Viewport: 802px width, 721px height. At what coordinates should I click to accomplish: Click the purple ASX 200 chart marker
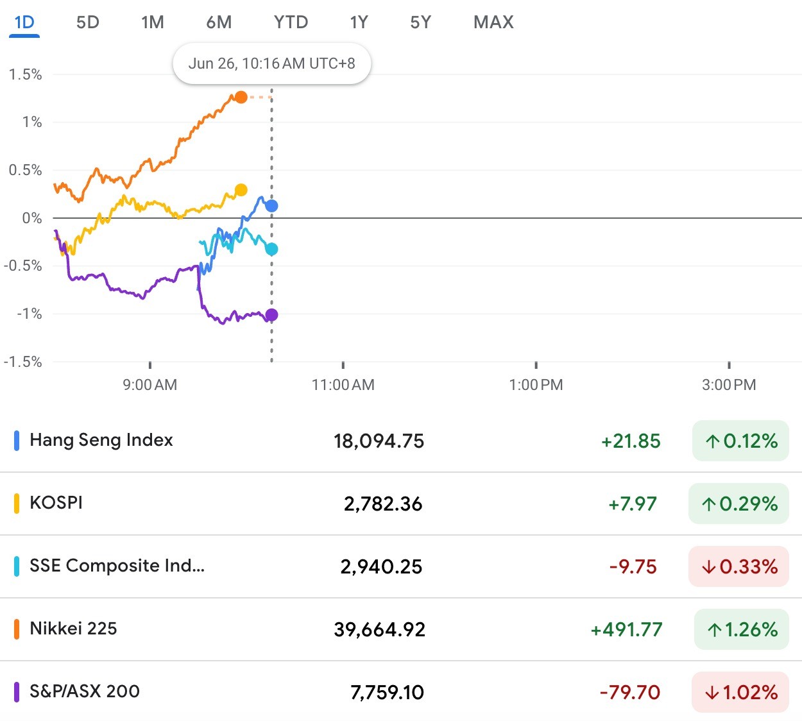click(271, 315)
